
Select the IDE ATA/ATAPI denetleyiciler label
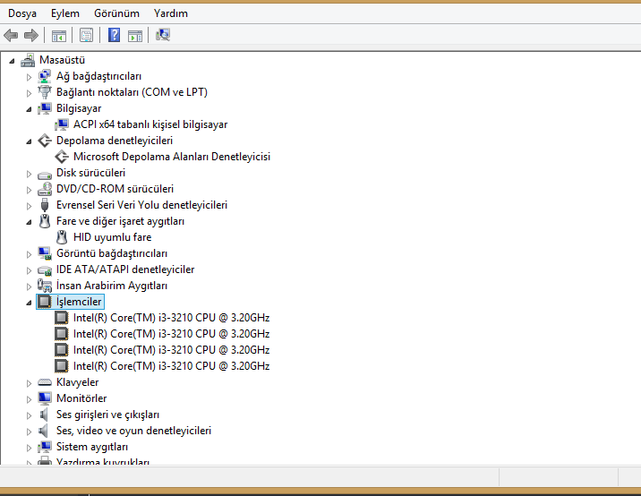coord(125,269)
